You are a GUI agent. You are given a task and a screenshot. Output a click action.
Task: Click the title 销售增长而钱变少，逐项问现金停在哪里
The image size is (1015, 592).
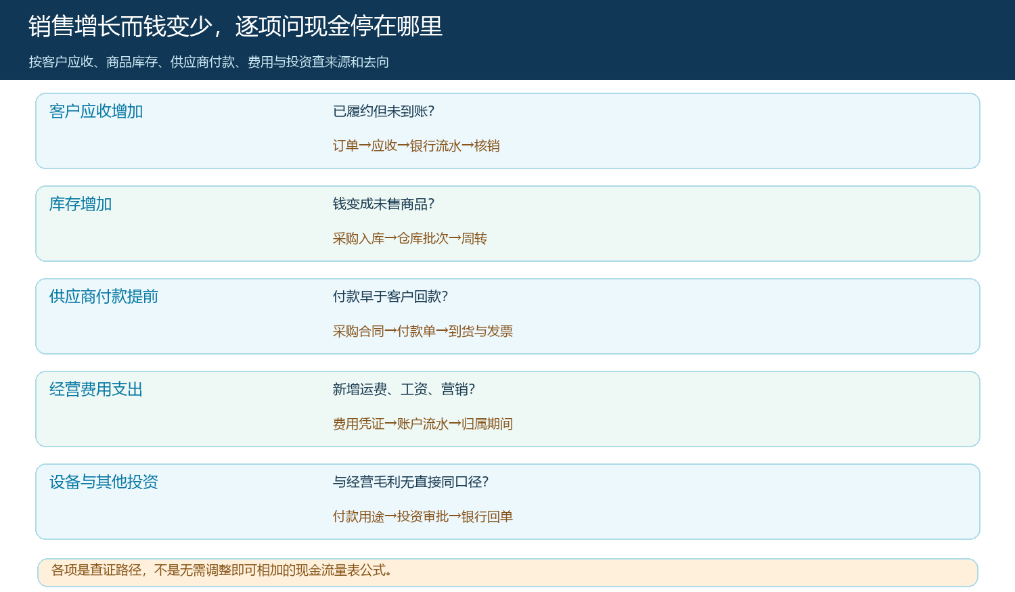tap(235, 26)
